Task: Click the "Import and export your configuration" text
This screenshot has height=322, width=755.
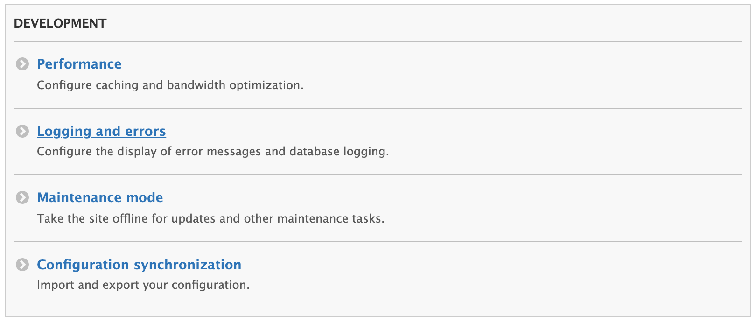Action: (143, 285)
